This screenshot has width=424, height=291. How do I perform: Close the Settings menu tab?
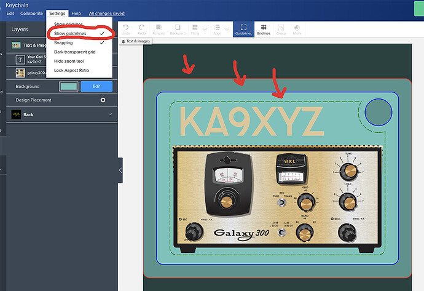click(x=57, y=14)
